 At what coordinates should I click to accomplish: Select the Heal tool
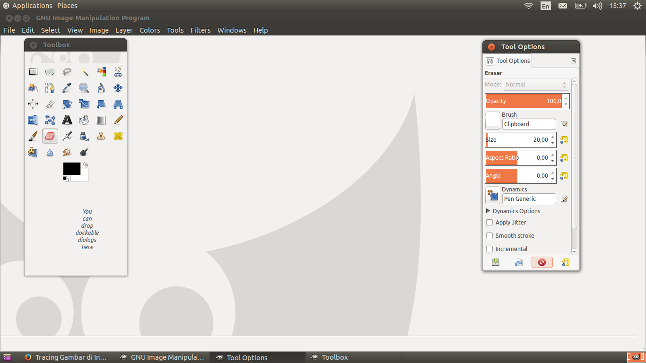[x=118, y=136]
